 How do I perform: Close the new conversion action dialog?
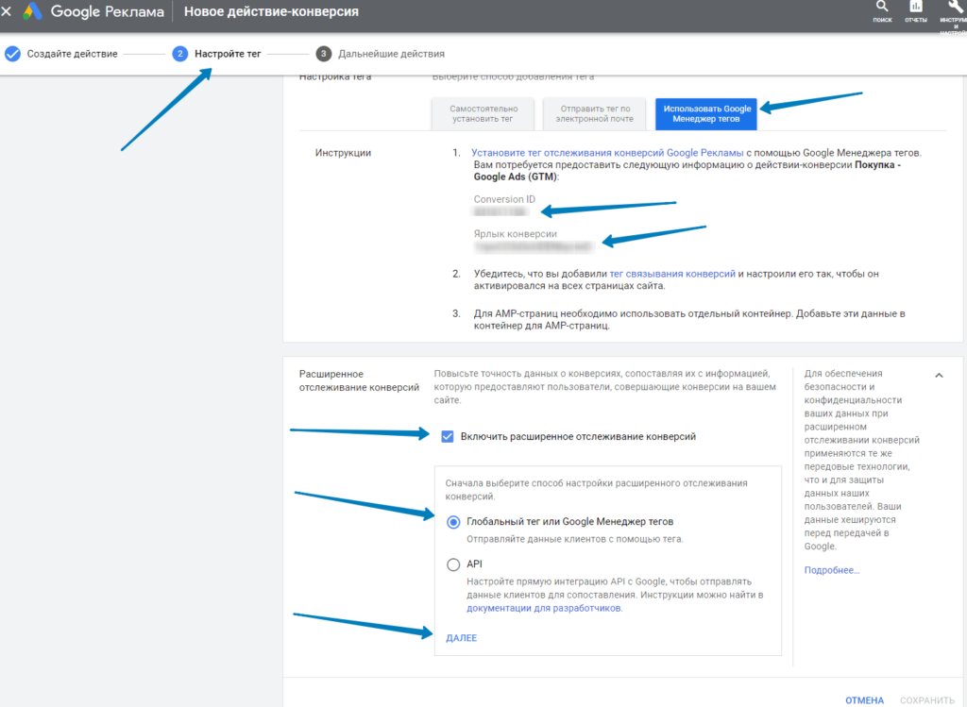pos(7,11)
